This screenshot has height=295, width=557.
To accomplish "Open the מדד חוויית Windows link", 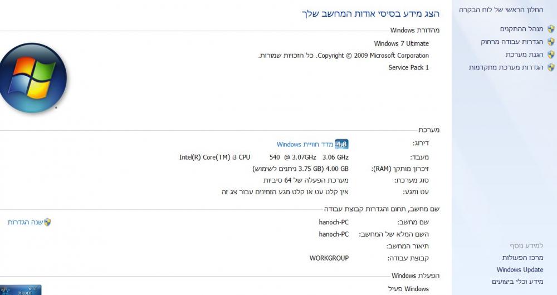I will (x=305, y=145).
